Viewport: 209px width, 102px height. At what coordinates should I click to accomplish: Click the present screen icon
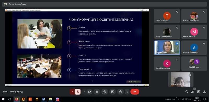(x=113, y=92)
